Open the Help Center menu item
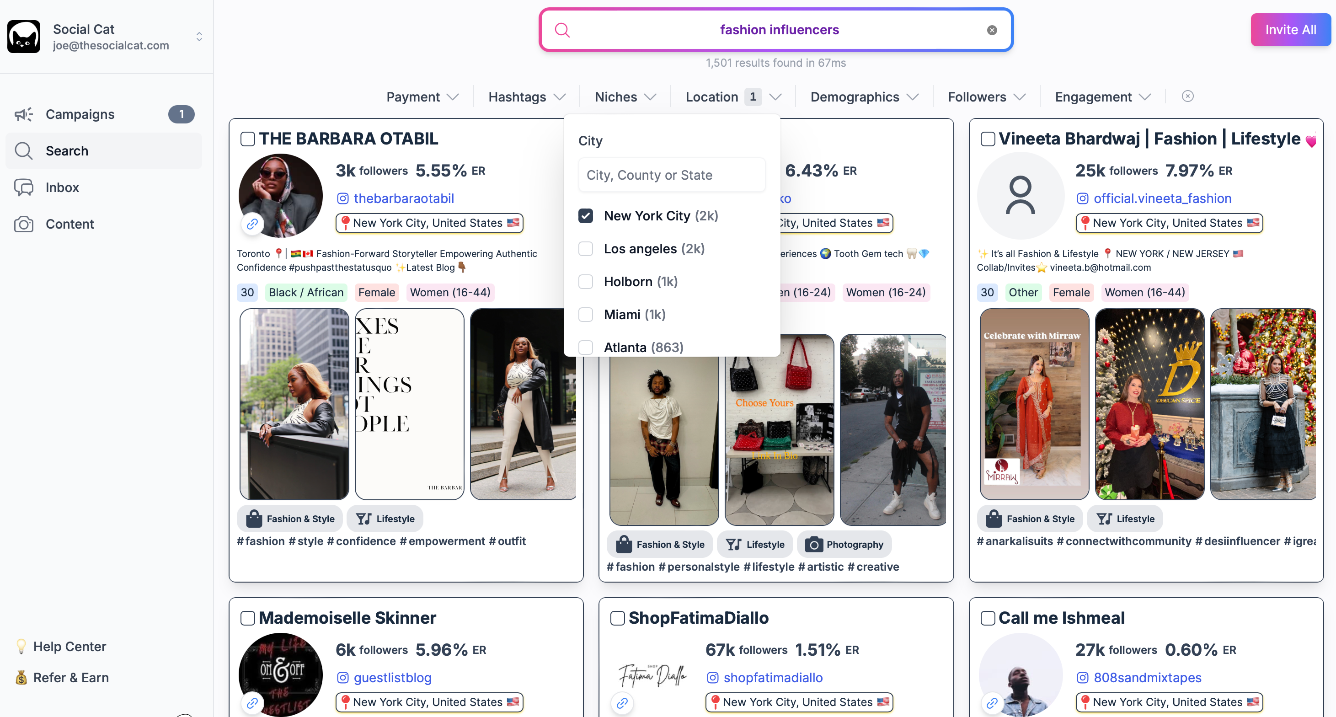 [x=69, y=647]
